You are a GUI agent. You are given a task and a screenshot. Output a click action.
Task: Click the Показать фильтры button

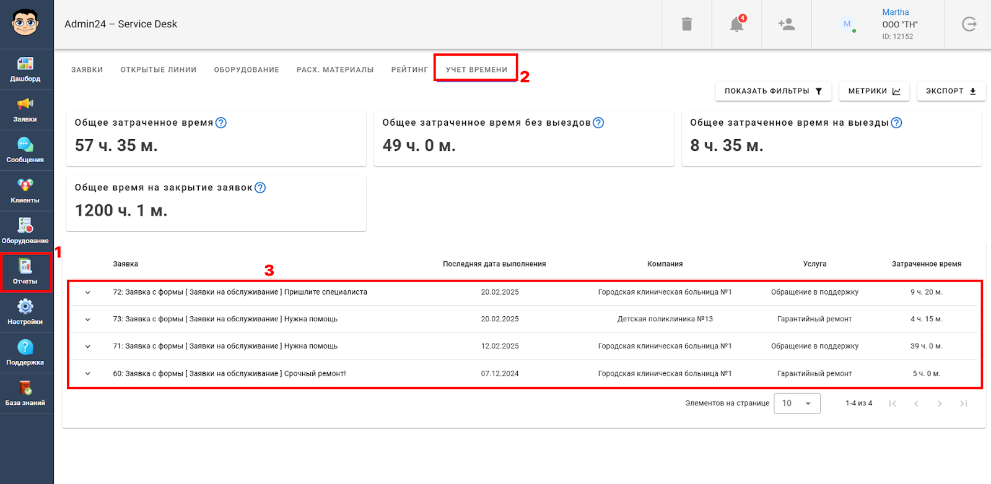[773, 91]
